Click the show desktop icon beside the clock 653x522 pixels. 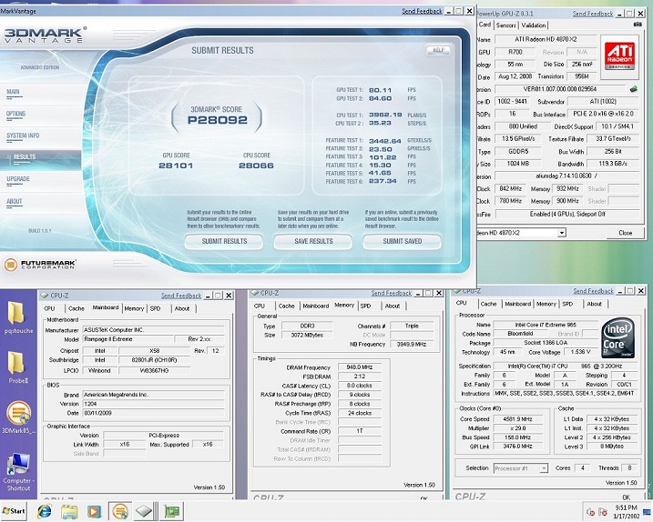point(647,512)
